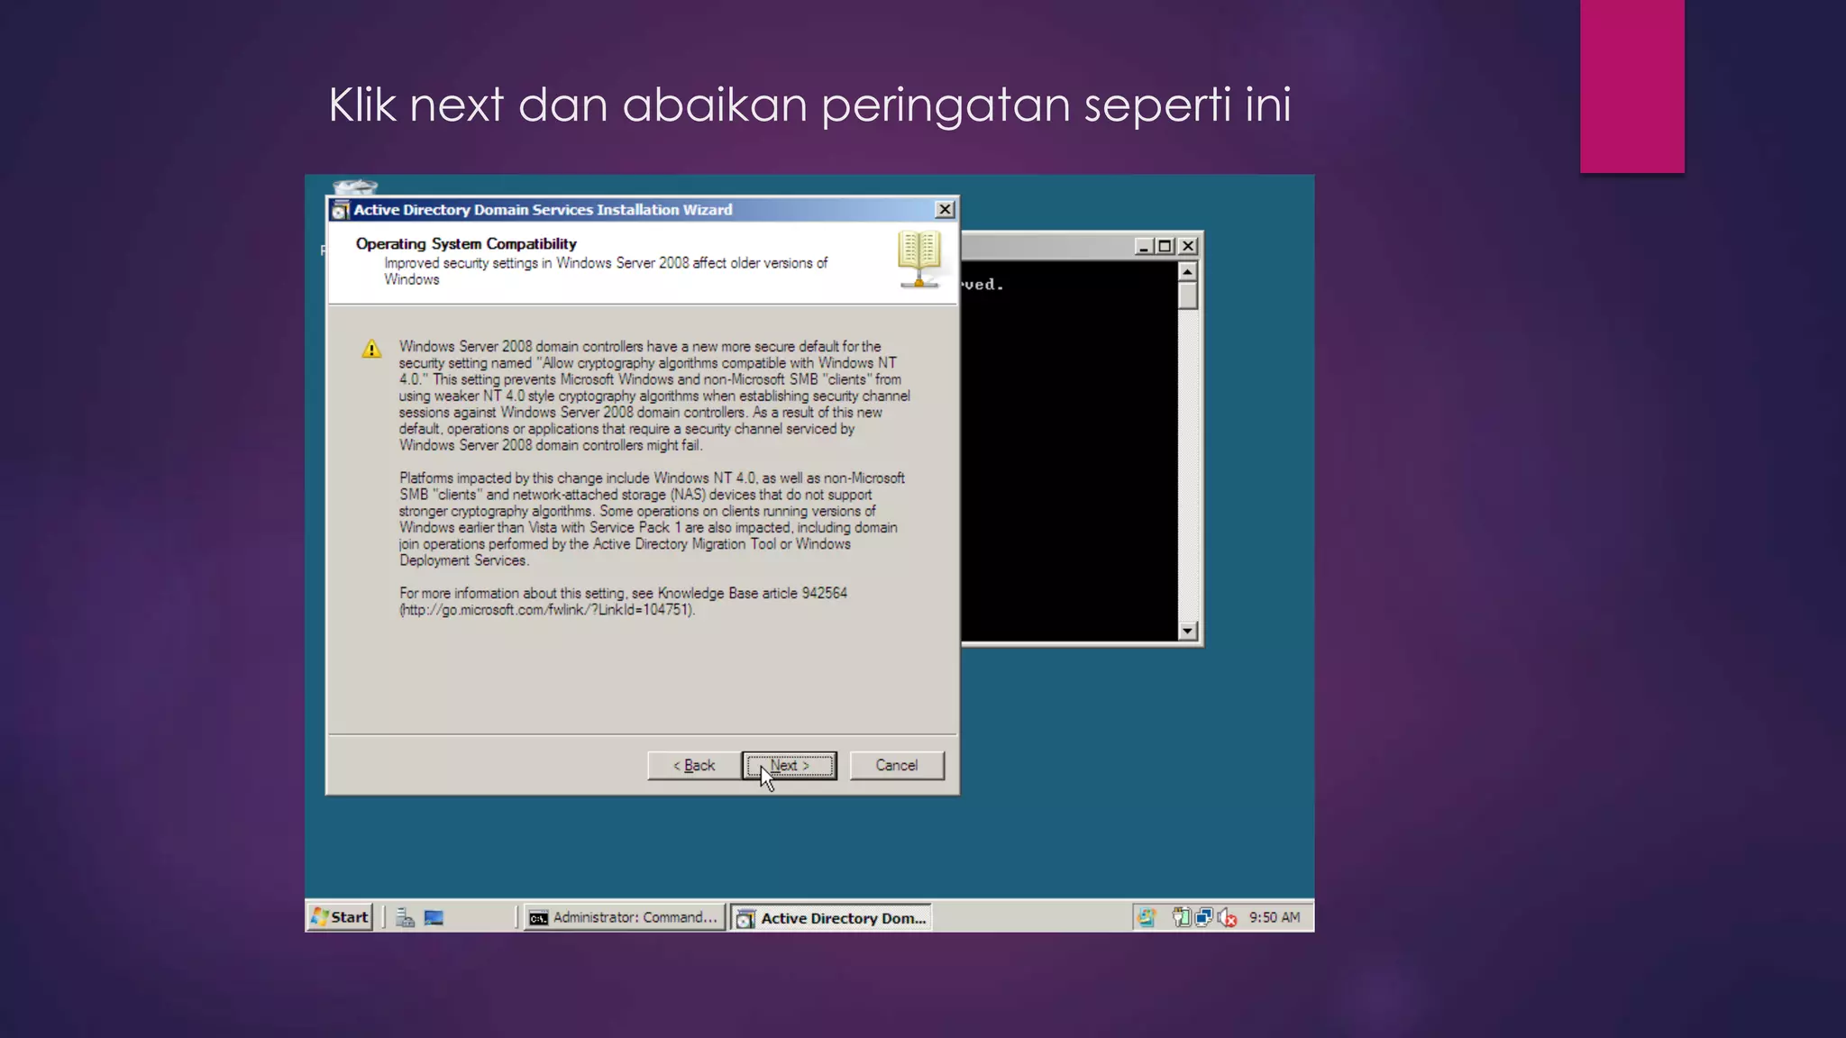Maximize the Command Prompt window

[x=1165, y=246]
